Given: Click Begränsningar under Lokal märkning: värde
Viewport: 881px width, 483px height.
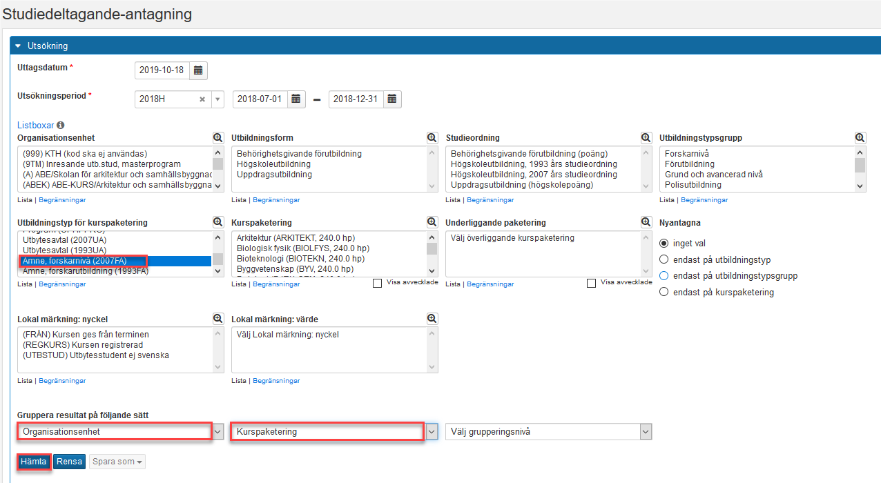Looking at the screenshot, I should (x=276, y=381).
